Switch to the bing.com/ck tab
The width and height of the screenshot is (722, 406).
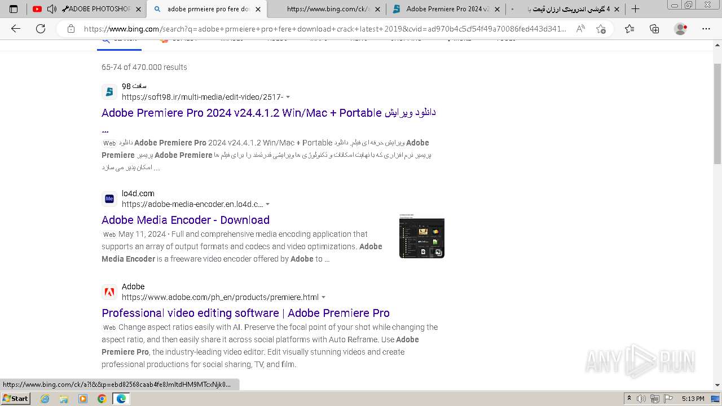(327, 9)
